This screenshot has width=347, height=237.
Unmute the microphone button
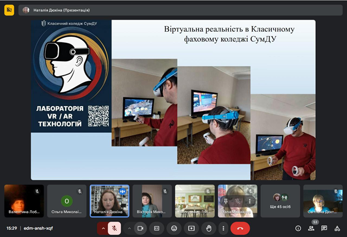click(x=114, y=228)
